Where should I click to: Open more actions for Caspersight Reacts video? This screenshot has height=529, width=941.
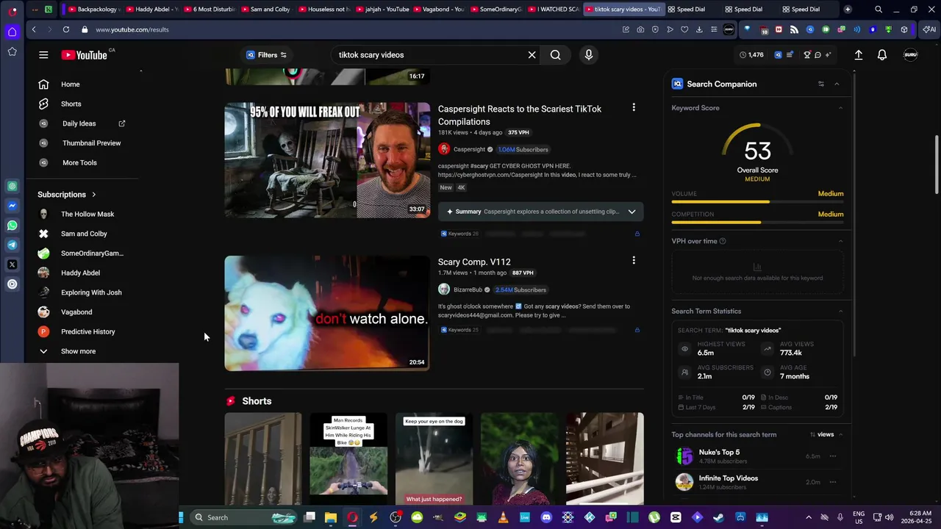(634, 108)
